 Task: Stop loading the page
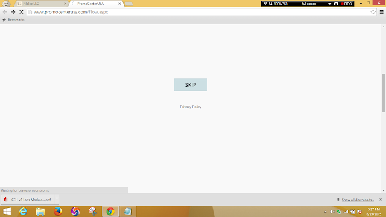coord(21,12)
